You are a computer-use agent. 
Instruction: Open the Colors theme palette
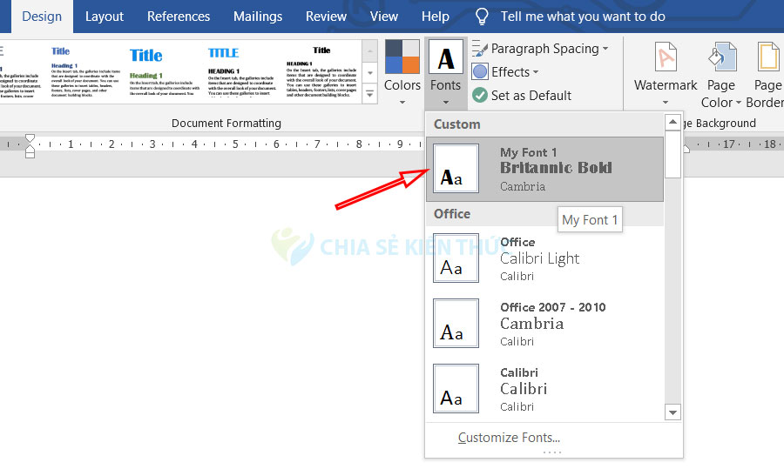coord(402,72)
